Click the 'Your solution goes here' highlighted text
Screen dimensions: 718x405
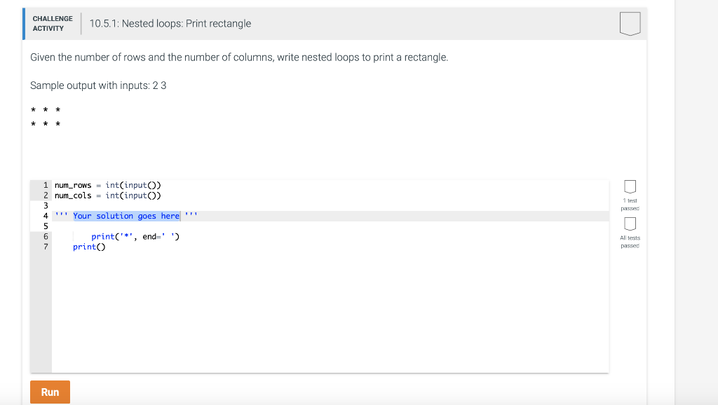[126, 216]
